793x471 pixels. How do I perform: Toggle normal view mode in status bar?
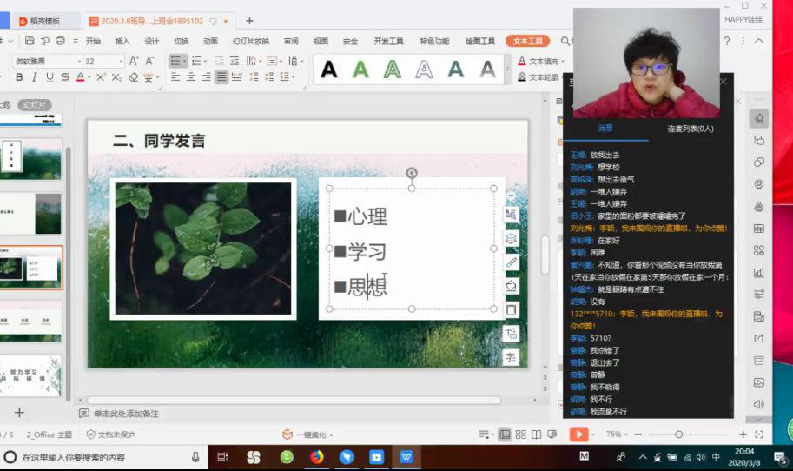tap(505, 435)
